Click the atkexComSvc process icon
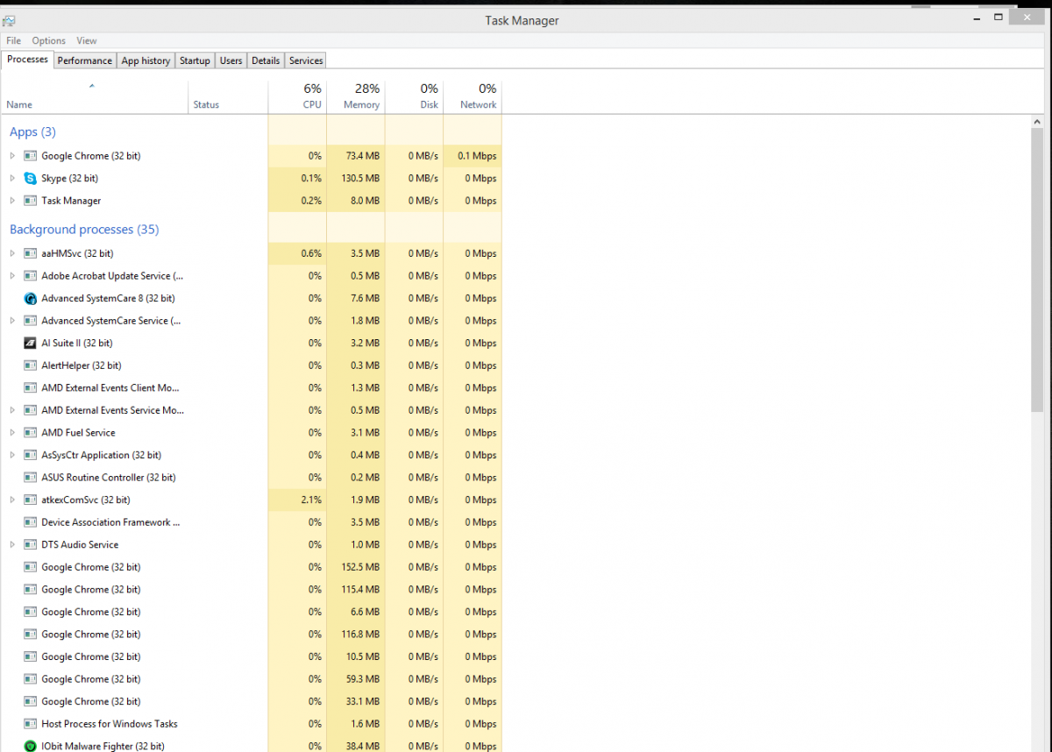Screen dimensions: 1052x752 [30, 500]
